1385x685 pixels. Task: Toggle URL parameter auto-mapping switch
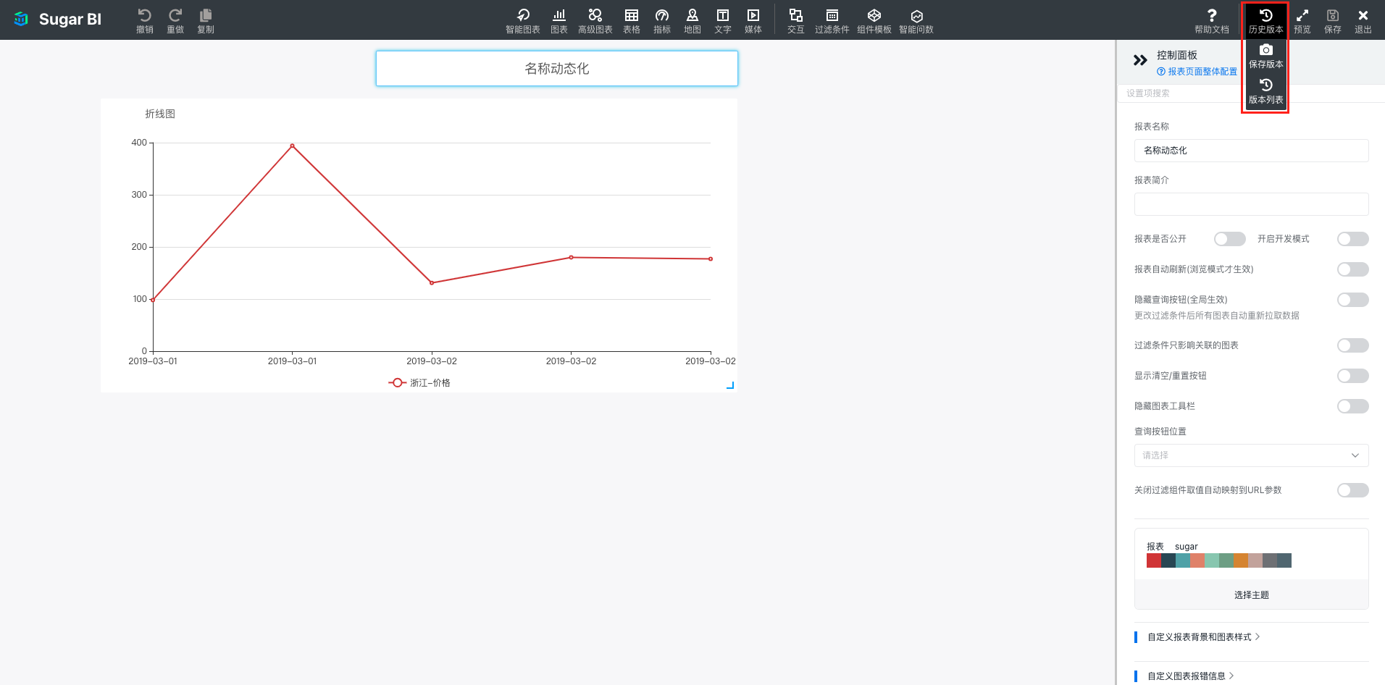[1353, 490]
